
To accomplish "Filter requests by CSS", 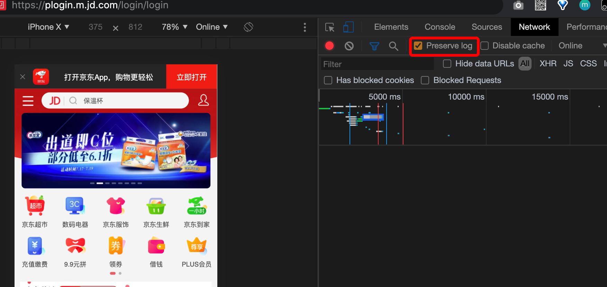I will pyautogui.click(x=588, y=64).
